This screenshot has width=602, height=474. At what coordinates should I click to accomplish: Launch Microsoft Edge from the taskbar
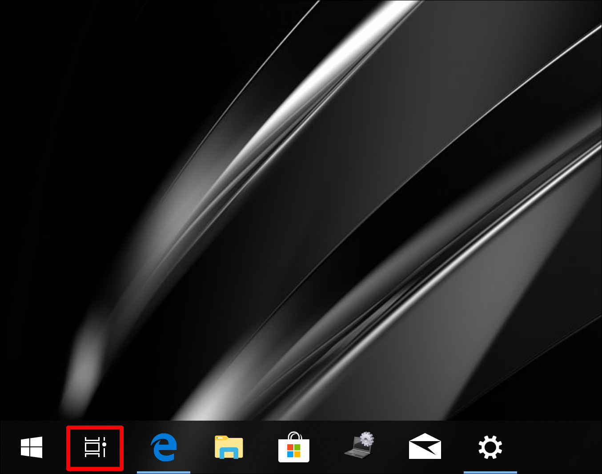164,447
